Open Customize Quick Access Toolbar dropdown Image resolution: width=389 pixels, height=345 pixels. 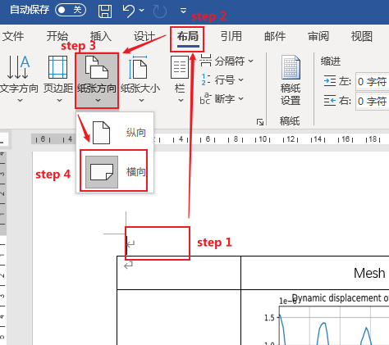pos(183,11)
